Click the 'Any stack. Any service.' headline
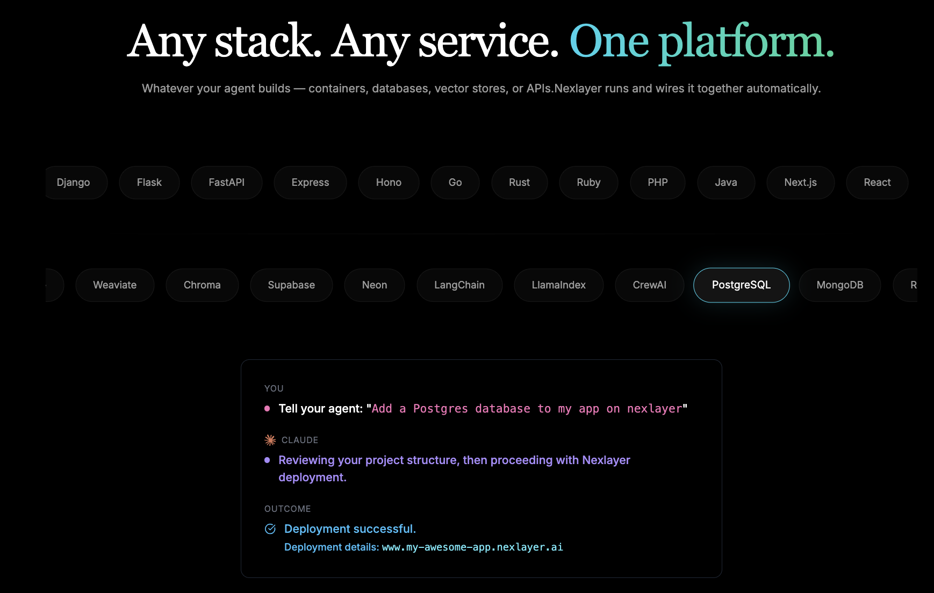This screenshot has height=593, width=934. point(343,42)
